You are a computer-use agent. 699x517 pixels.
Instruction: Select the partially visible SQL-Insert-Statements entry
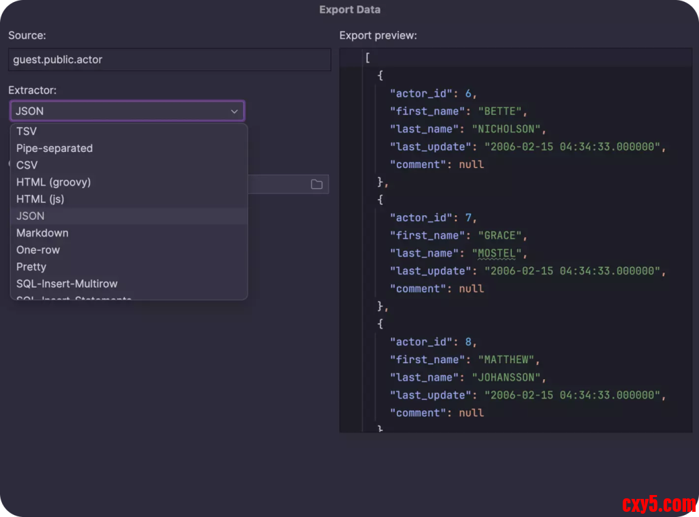click(74, 297)
